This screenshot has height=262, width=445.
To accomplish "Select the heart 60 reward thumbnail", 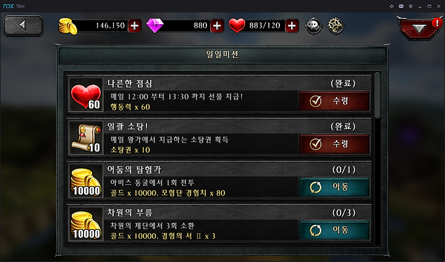I will click(86, 95).
